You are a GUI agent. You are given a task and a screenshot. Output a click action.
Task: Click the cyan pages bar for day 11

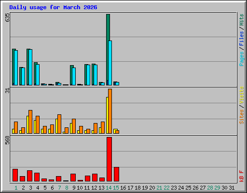tap(88, 75)
